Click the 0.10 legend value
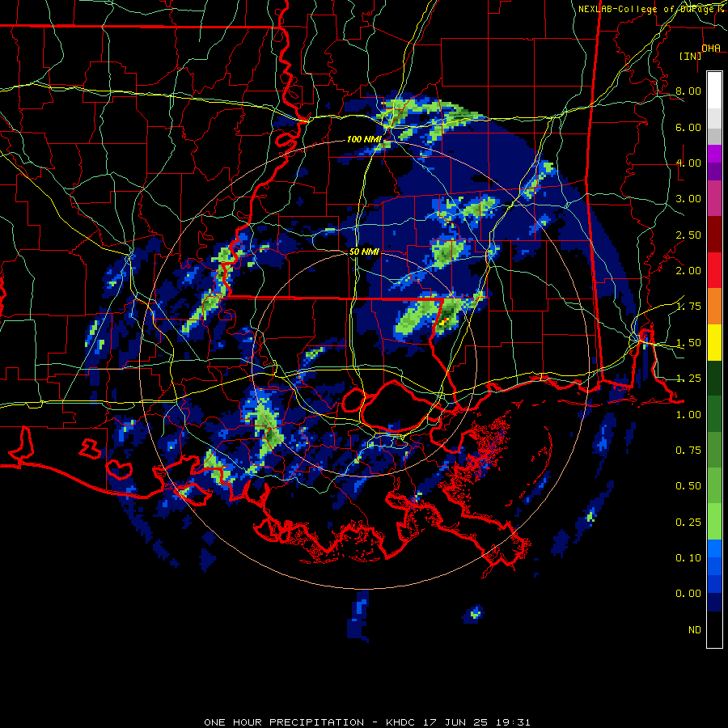Screen dimensions: 728x728 (688, 558)
